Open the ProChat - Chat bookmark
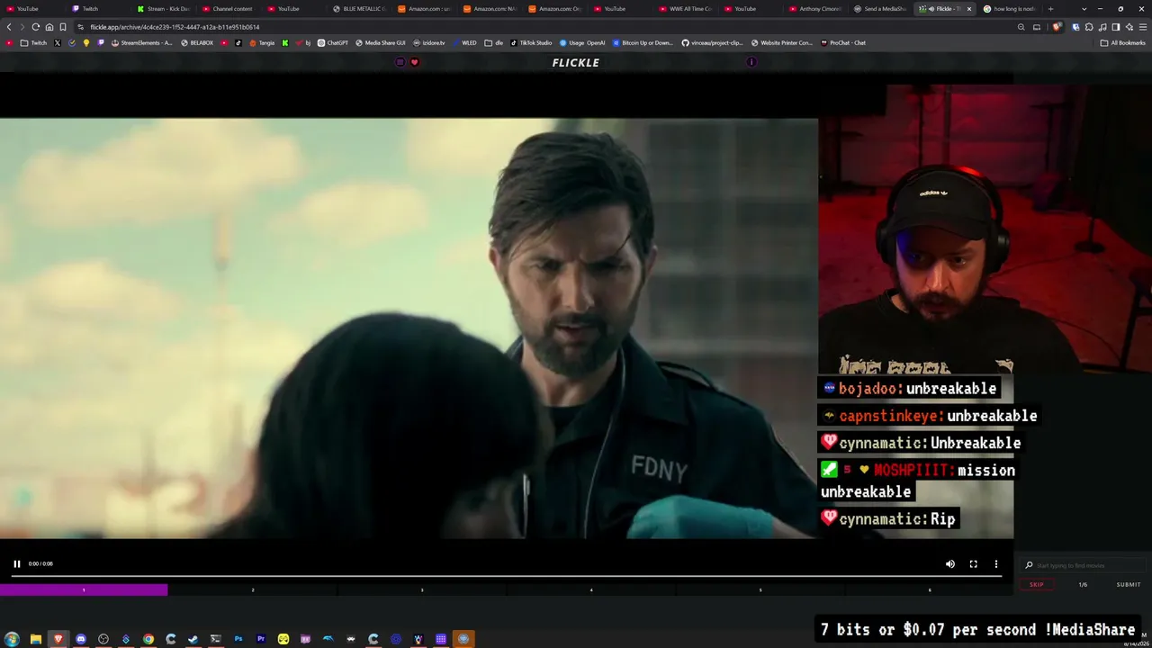Screen dimensions: 1152x648 [x=843, y=42]
